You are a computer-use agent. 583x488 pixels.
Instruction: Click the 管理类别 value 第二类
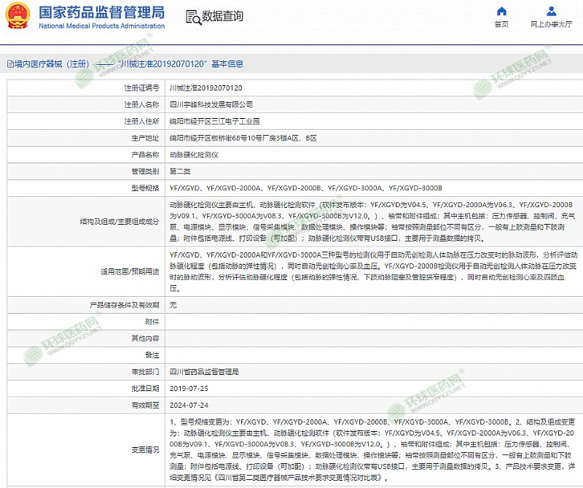180,171
